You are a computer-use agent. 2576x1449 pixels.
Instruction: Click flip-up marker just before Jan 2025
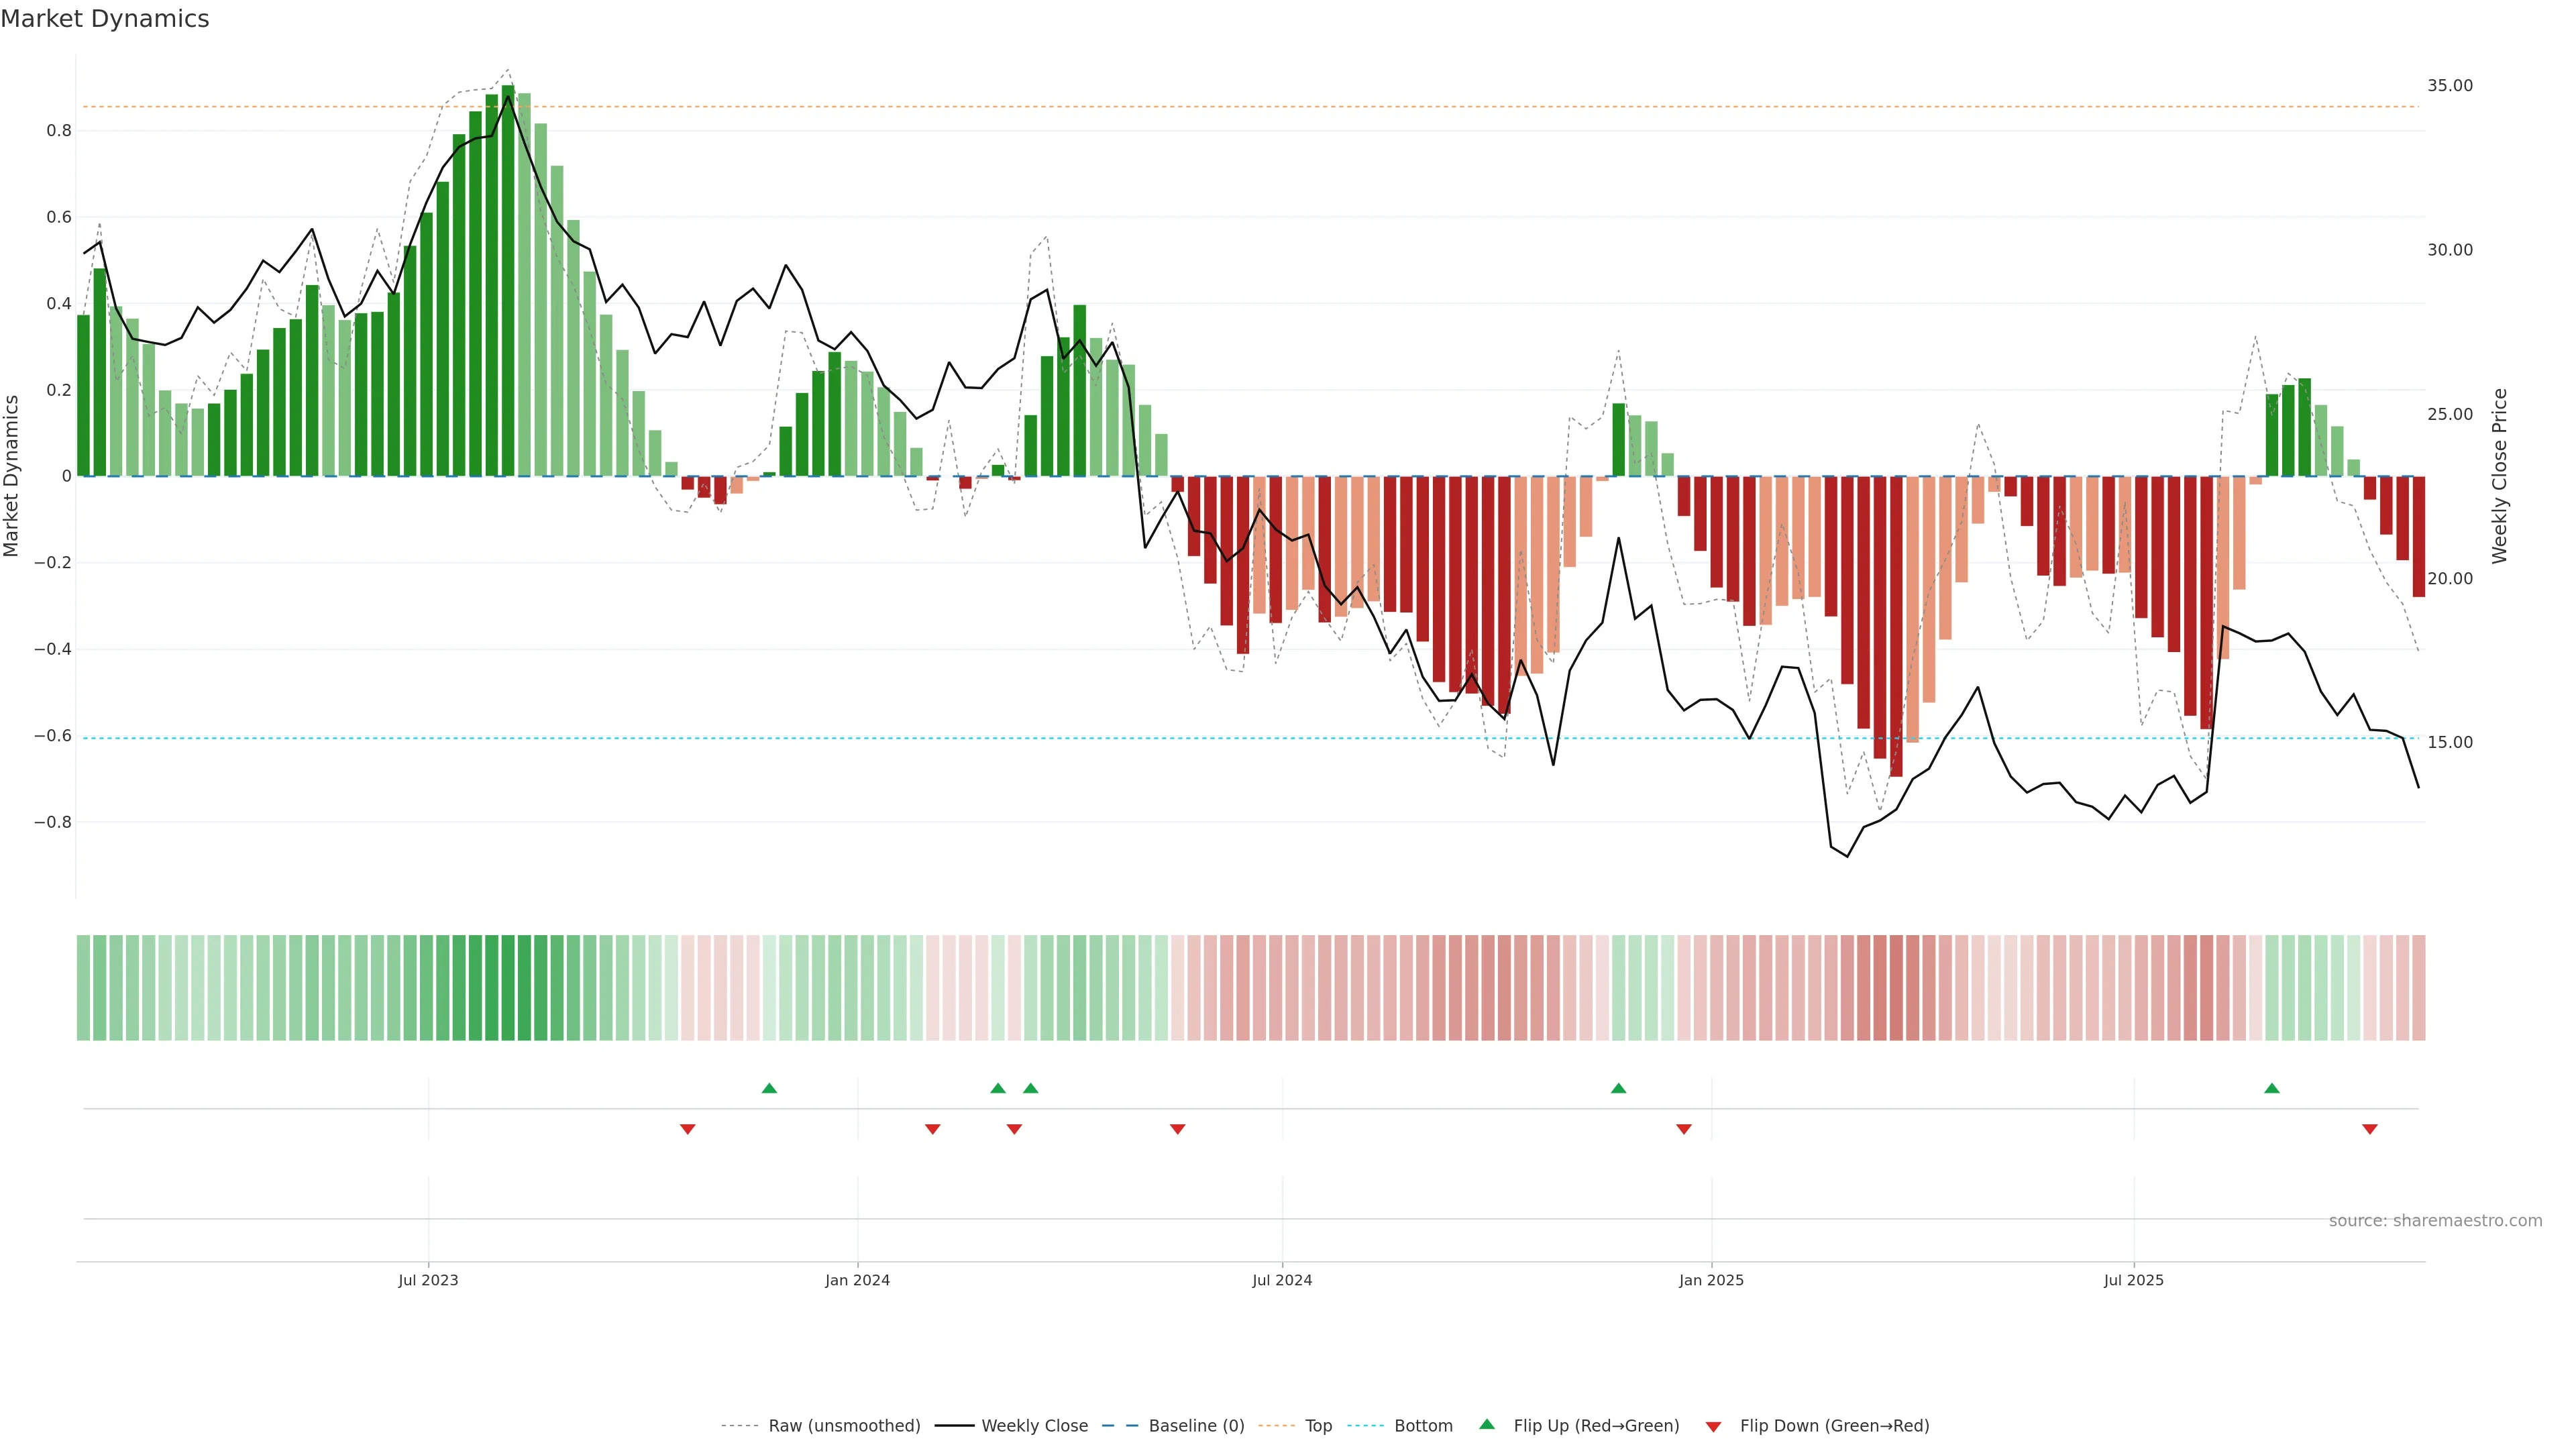pos(1618,1088)
